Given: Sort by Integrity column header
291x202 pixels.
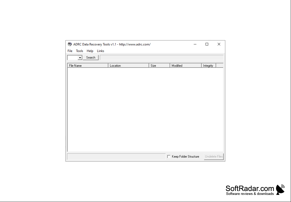Looking at the screenshot, I should pos(209,65).
